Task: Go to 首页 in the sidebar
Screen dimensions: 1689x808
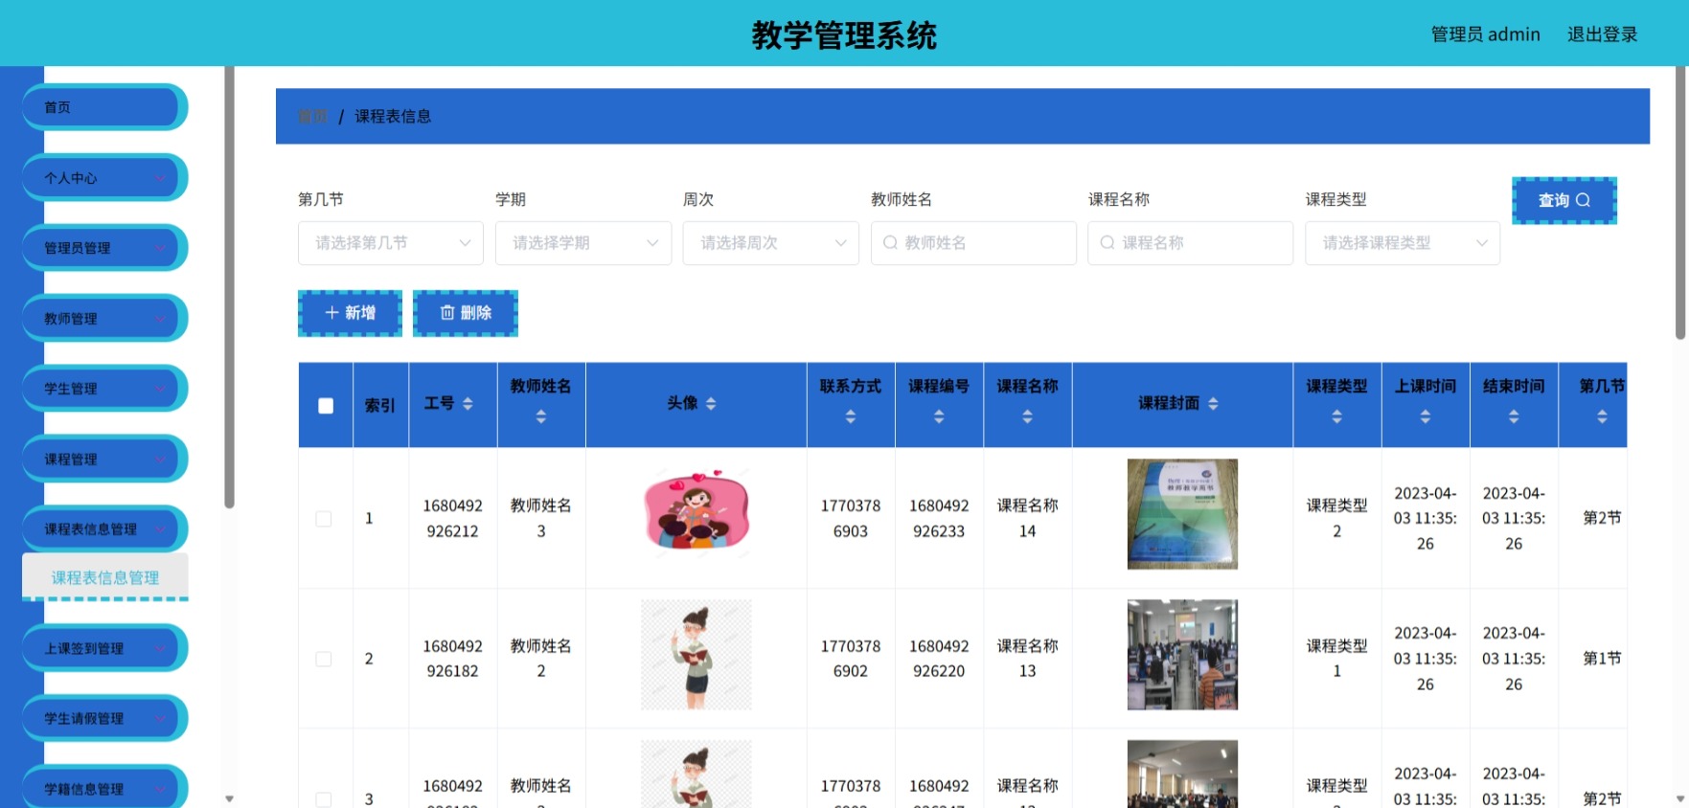Action: [x=104, y=107]
